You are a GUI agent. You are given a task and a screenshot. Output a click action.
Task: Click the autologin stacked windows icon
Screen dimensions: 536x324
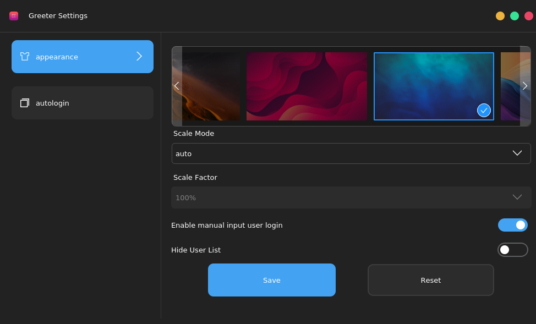pyautogui.click(x=25, y=103)
